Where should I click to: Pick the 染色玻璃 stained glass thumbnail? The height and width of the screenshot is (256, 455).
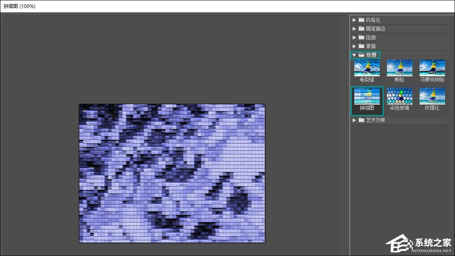click(400, 96)
